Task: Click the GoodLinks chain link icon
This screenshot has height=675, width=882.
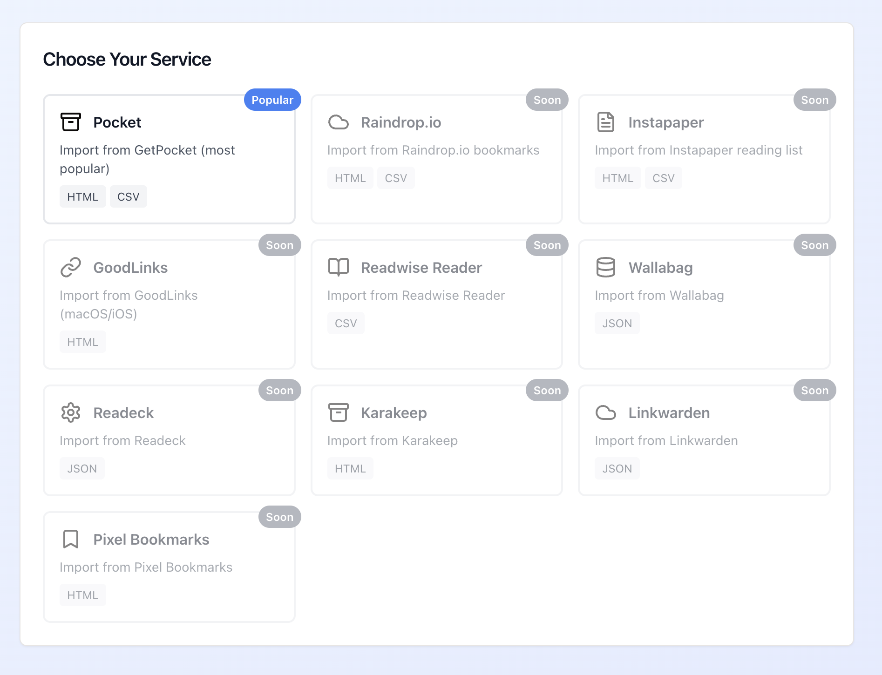Action: 71,267
